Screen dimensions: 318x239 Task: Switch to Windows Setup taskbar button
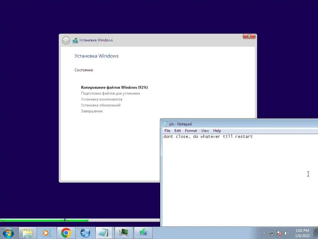click(x=143, y=233)
